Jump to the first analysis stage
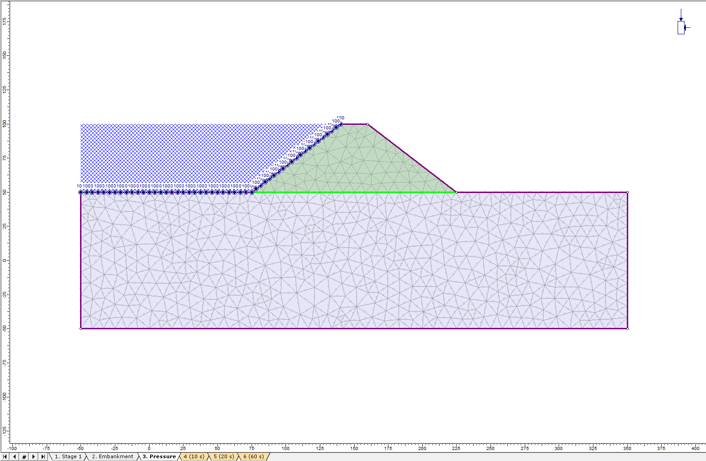The height and width of the screenshot is (461, 706). point(5,456)
